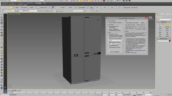This screenshot has width=172, height=96.
Task: Select selected MatEditor slot radio option
Action: [x=108, y=37]
